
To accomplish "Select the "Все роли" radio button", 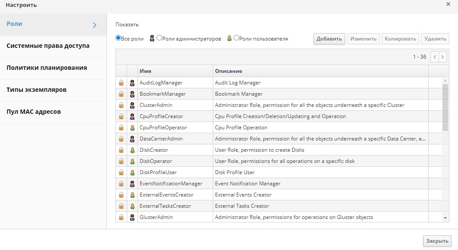I will tap(118, 38).
